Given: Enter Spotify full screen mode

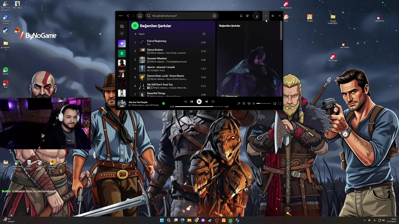Looking at the screenshot, I should click(280, 103).
